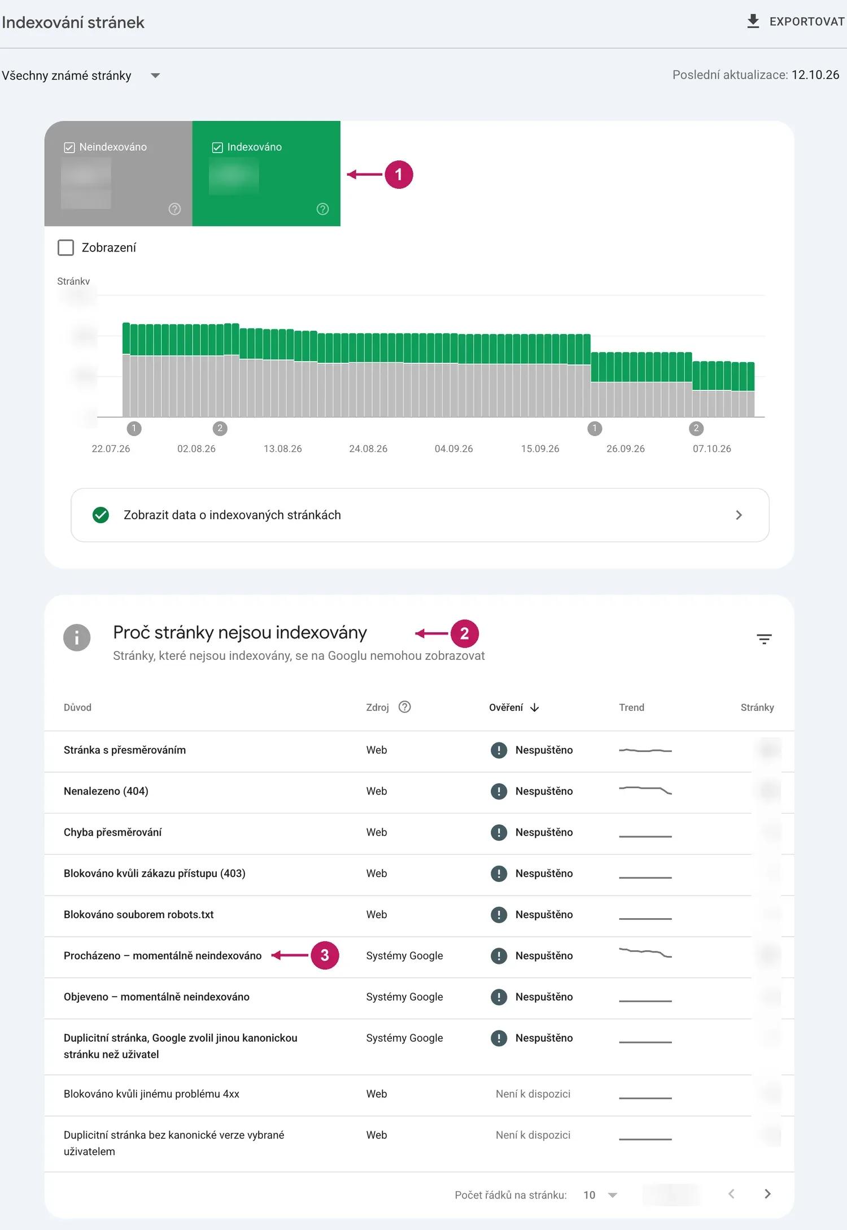Click exclamation icon in Blokováno kvůli zákazu přístupu (403) row
This screenshot has height=1230, width=847.
point(499,873)
